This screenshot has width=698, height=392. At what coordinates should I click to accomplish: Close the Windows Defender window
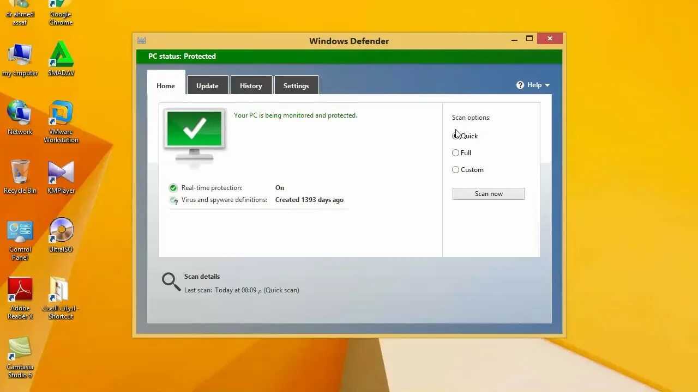click(x=550, y=39)
